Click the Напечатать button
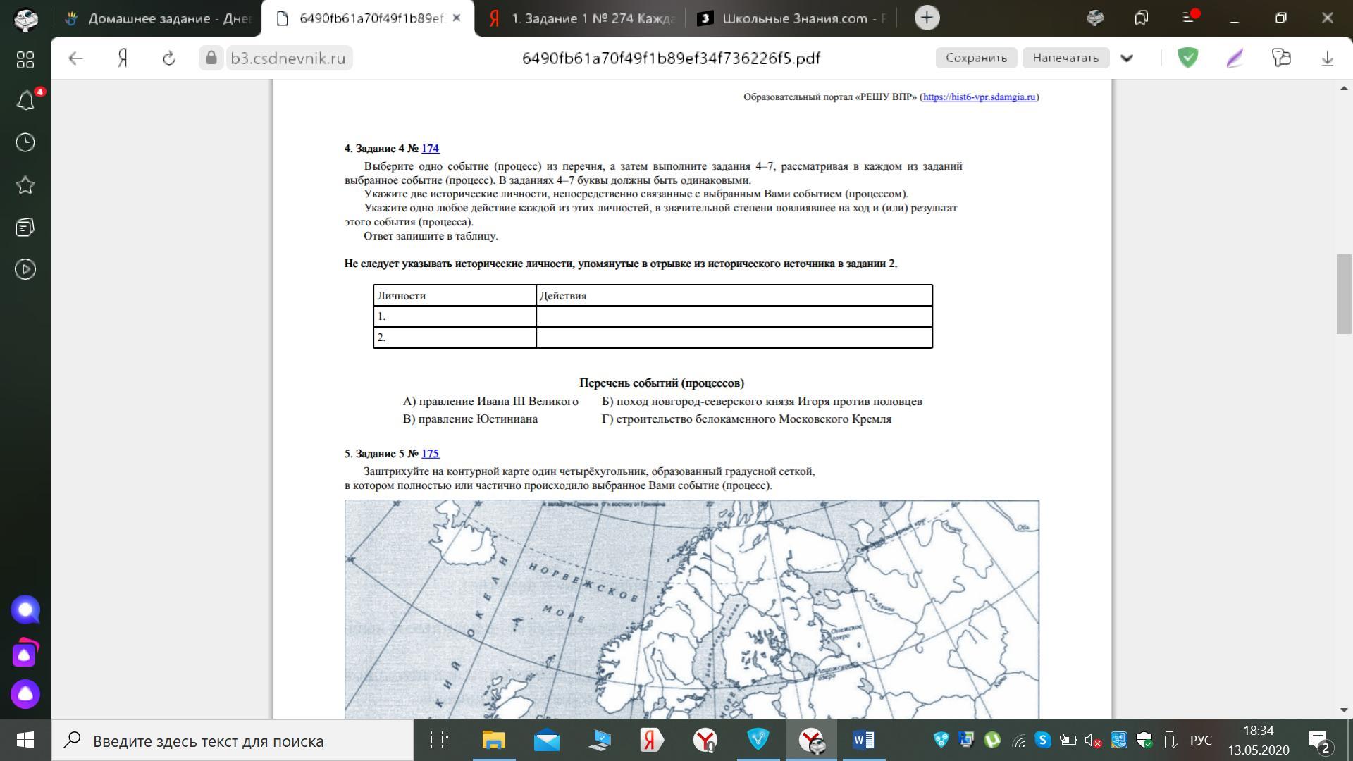This screenshot has height=761, width=1353. [1065, 58]
